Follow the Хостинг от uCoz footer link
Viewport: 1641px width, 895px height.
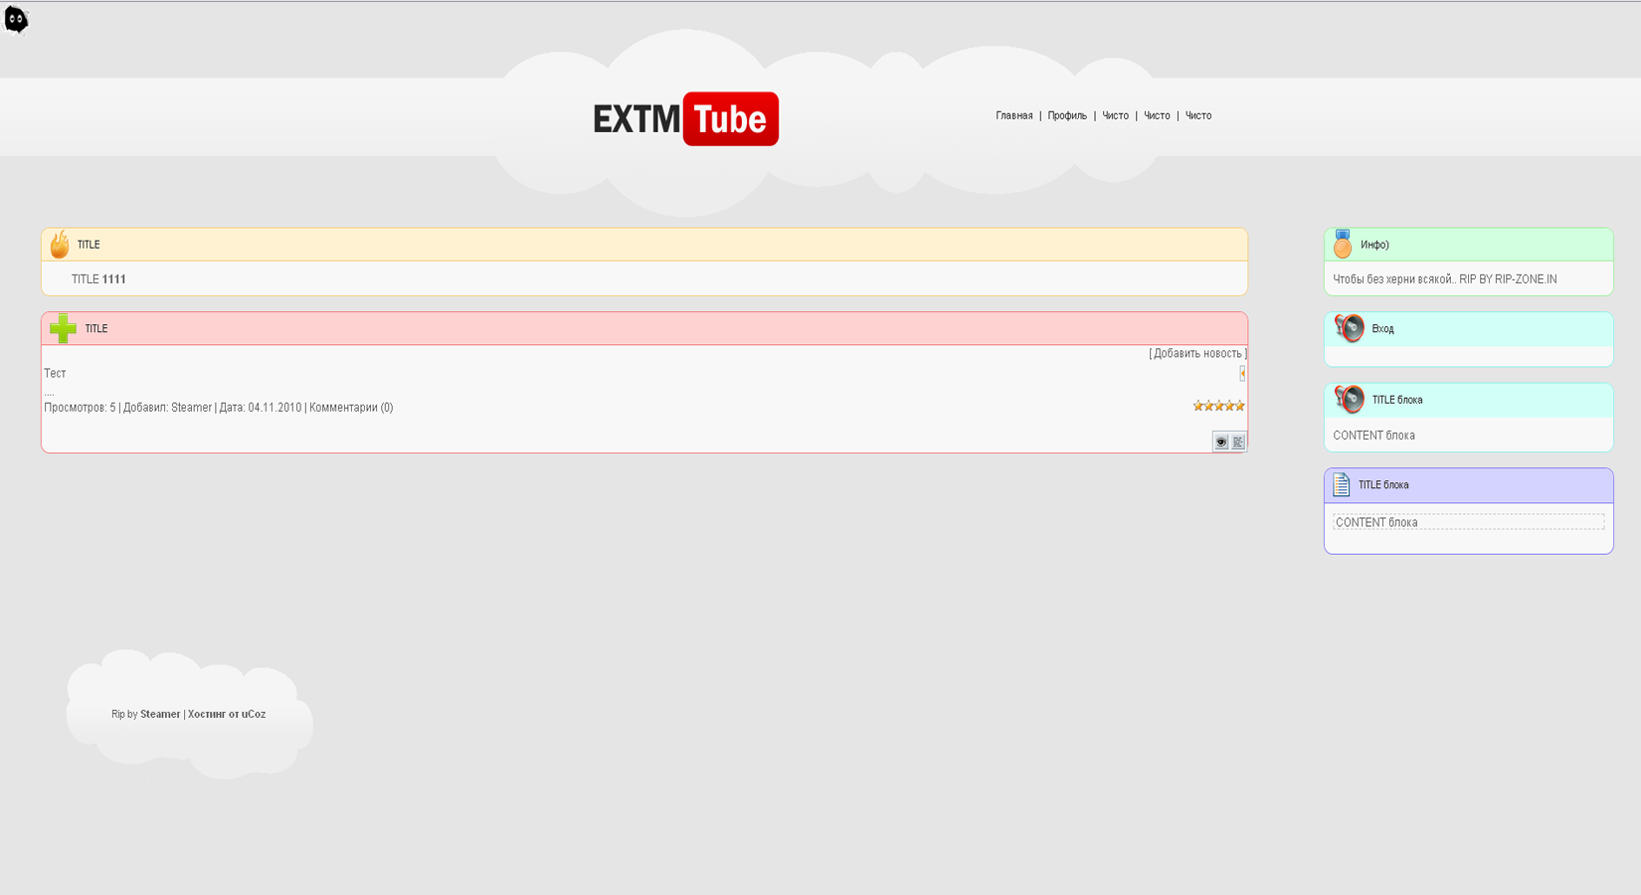coord(227,714)
